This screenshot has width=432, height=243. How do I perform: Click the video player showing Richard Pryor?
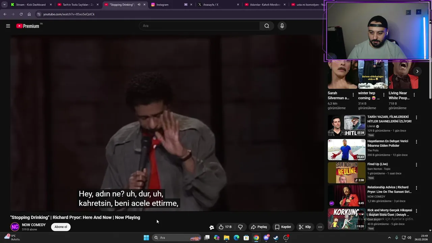point(167,123)
